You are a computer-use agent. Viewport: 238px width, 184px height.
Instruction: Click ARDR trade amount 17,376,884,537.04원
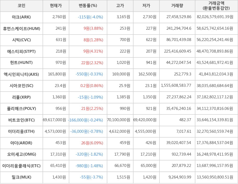point(215,143)
